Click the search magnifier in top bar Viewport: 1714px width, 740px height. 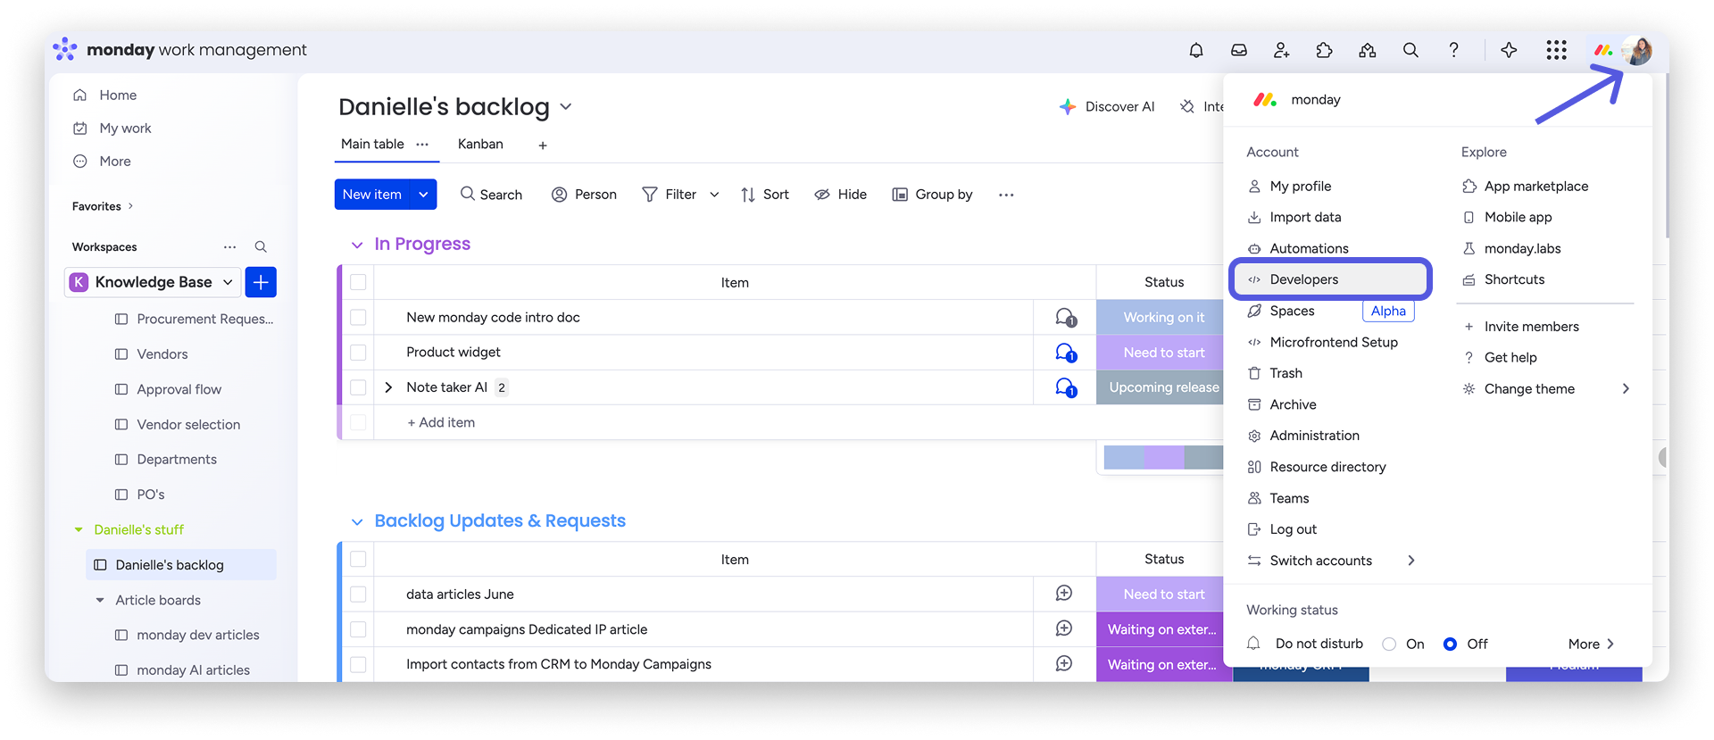[1410, 50]
